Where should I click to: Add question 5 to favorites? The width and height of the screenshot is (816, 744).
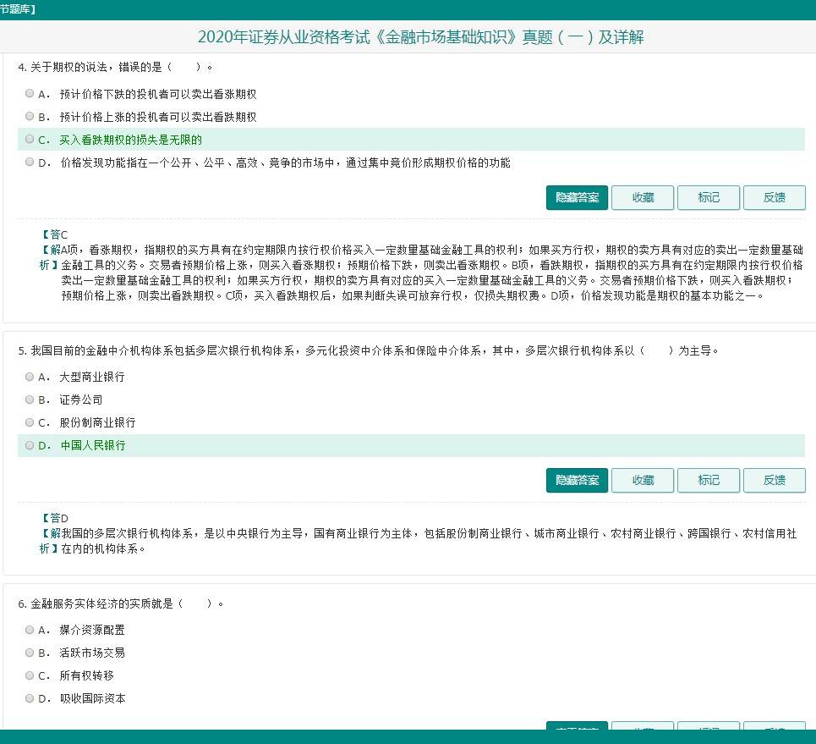click(x=643, y=480)
